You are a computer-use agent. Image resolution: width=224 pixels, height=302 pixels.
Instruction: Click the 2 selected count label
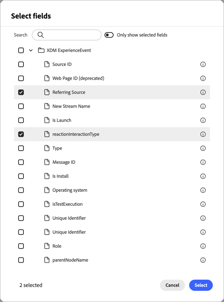pyautogui.click(x=31, y=285)
